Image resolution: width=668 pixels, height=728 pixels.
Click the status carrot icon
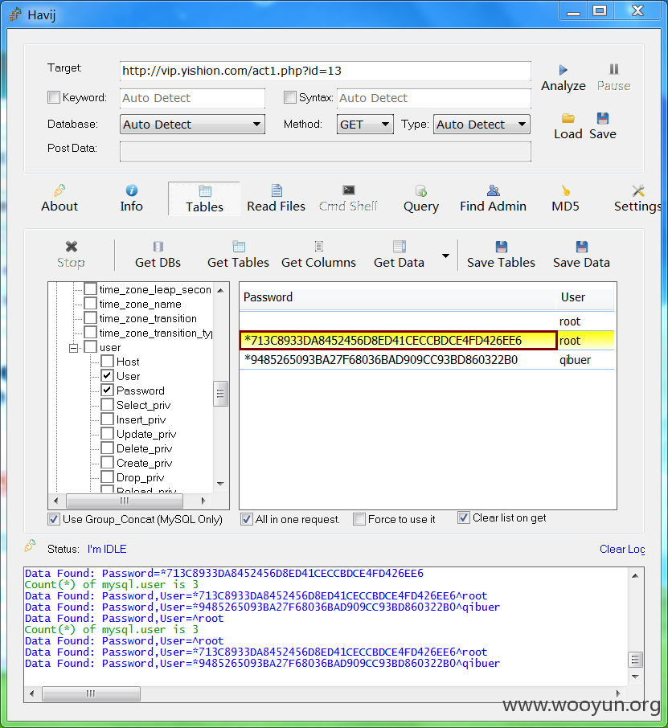pos(31,546)
